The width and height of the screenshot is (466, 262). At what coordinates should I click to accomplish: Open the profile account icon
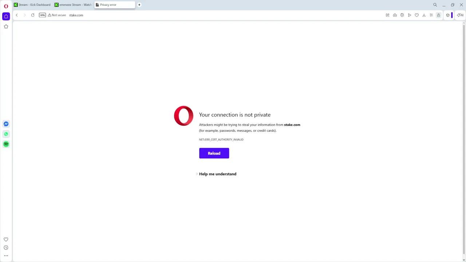pyautogui.click(x=438, y=15)
